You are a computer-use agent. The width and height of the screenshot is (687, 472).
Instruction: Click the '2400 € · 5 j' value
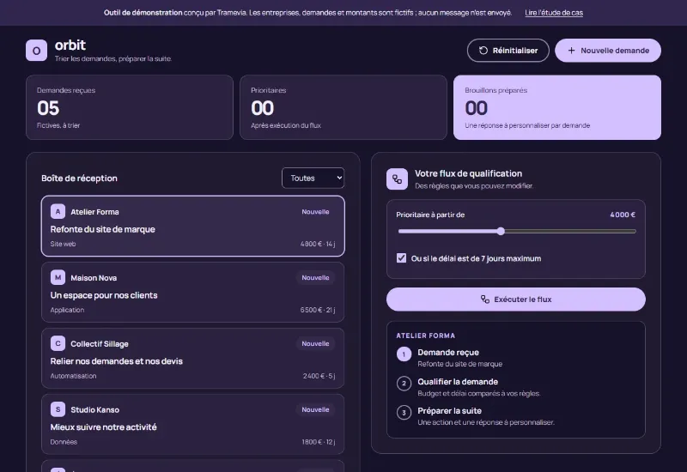319,376
